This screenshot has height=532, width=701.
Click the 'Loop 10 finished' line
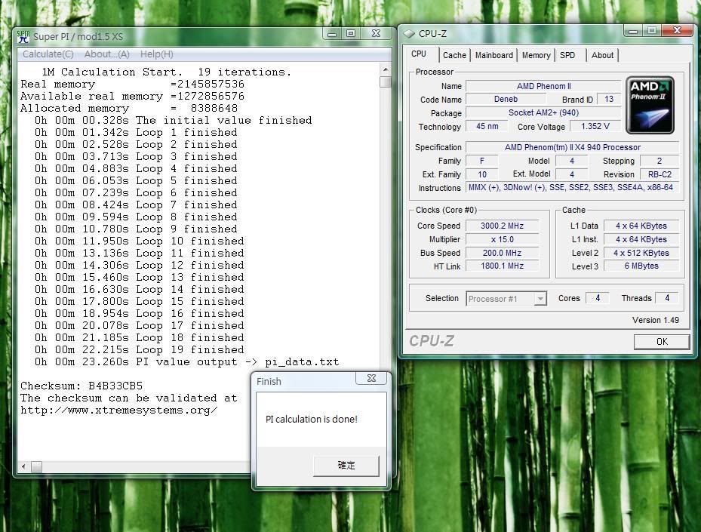[x=190, y=241]
